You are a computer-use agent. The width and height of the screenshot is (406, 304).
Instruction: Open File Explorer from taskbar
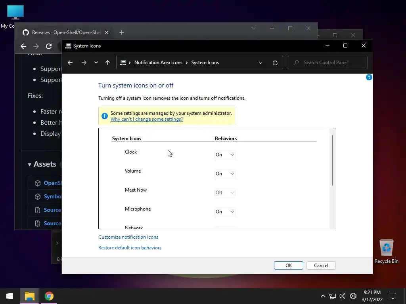(29, 296)
